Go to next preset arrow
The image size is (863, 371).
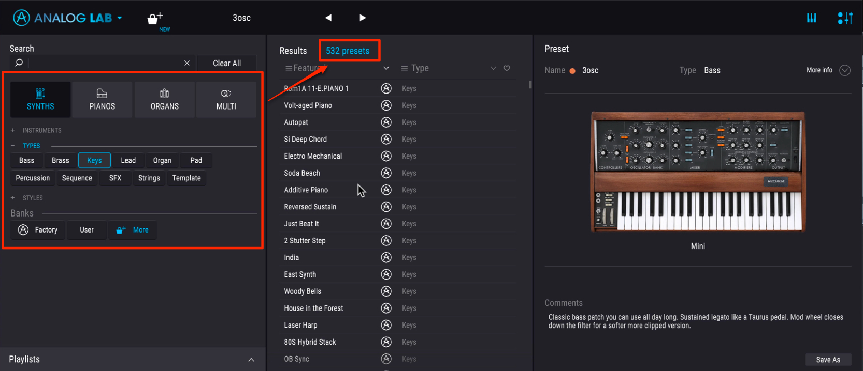pyautogui.click(x=363, y=18)
